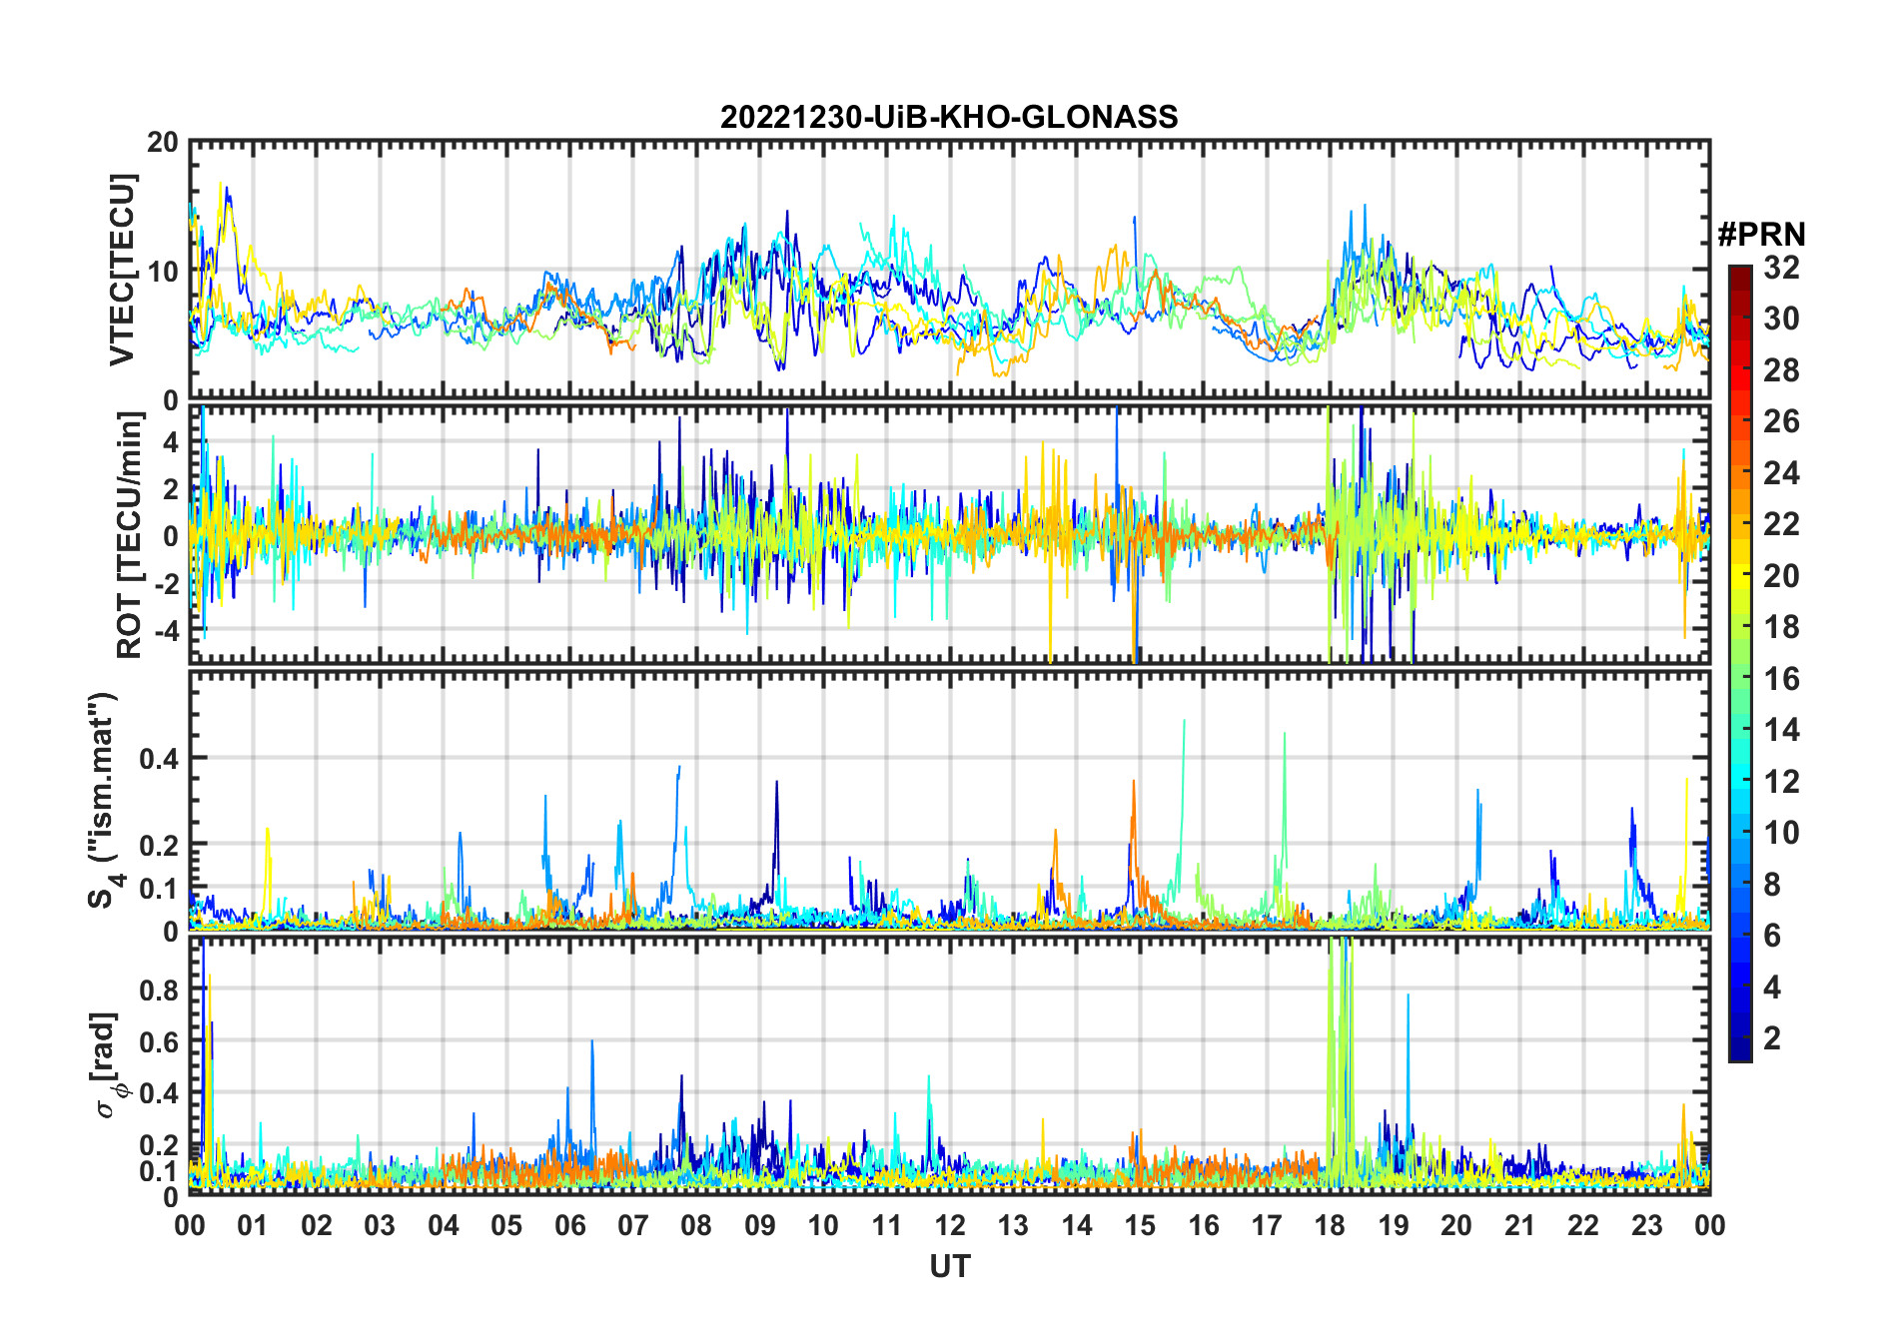The width and height of the screenshot is (1900, 1328).
Task: Click colorbar tick label 6
Action: point(1772,936)
